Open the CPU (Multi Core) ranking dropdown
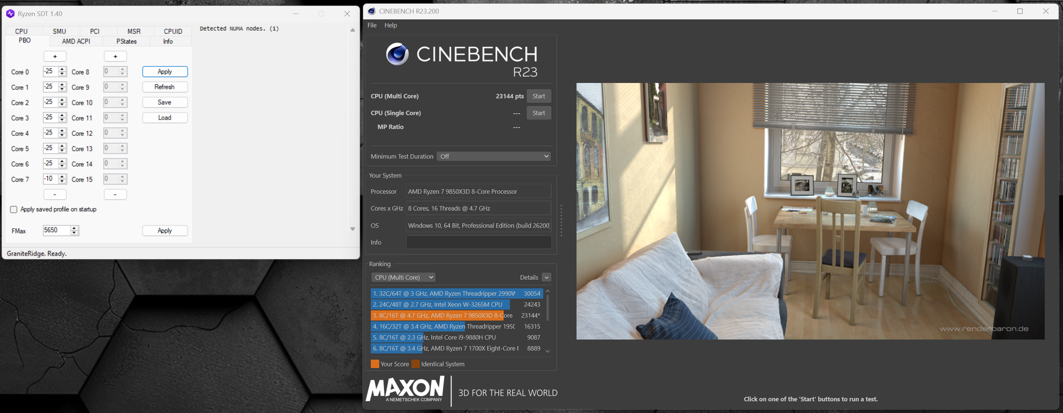The width and height of the screenshot is (1063, 413). [404, 277]
